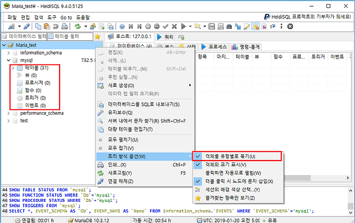Click the horizontal scrollbar right arrow
Viewport: 355px width, 223px height.
pos(348,178)
